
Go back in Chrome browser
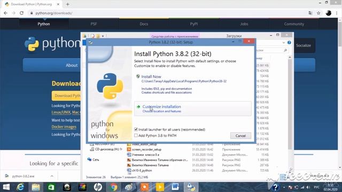point(5,13)
